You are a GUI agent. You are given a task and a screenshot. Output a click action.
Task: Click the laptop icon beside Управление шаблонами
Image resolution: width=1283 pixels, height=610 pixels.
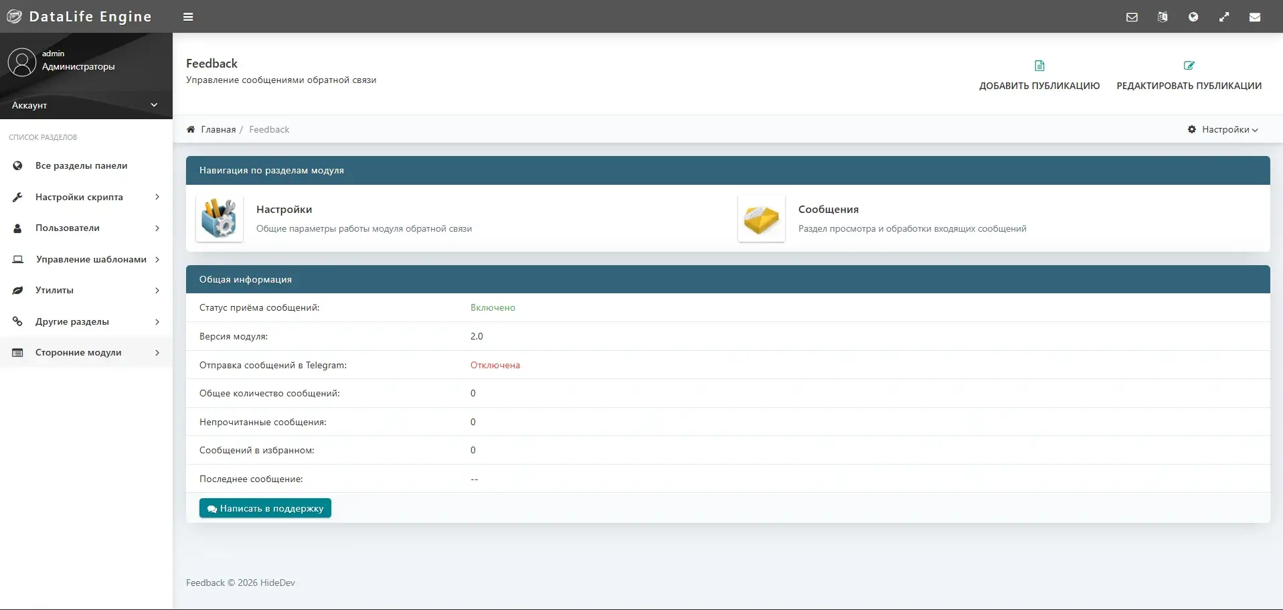coord(18,259)
